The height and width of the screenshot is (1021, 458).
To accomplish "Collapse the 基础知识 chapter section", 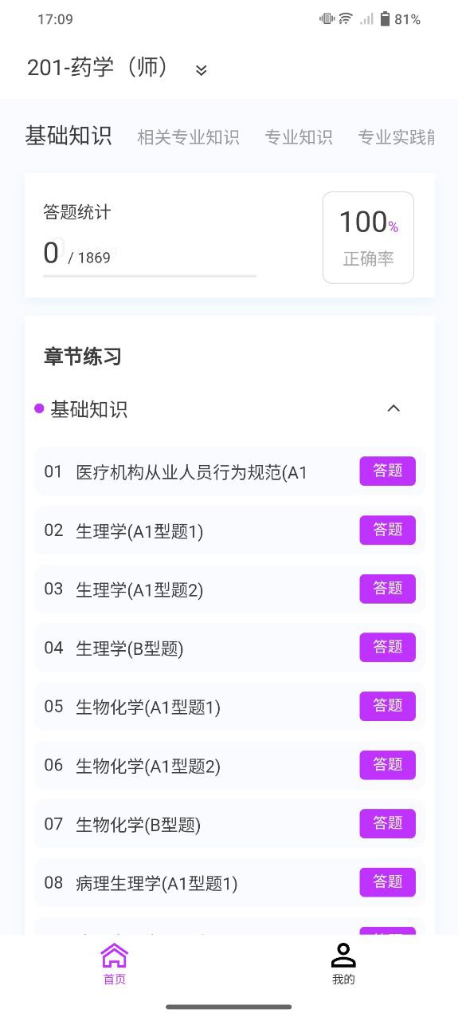I will click(393, 408).
